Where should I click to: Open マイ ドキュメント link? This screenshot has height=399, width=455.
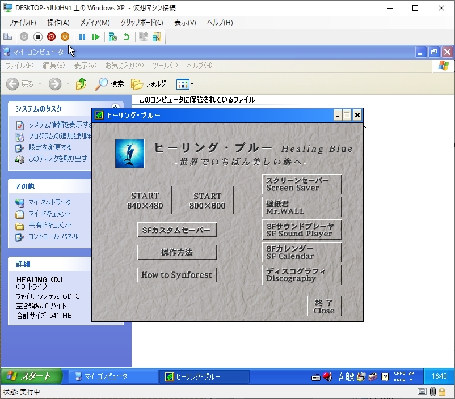point(49,214)
